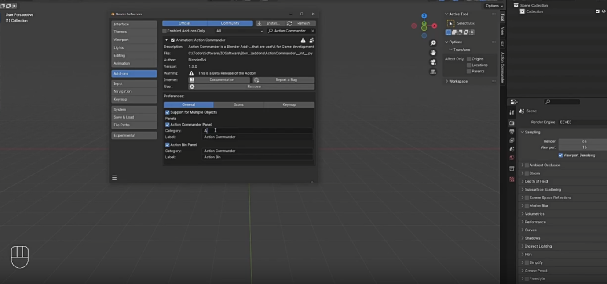Viewport: 607px width, 284px height.
Task: Click the Report a Bug button
Action: click(284, 80)
